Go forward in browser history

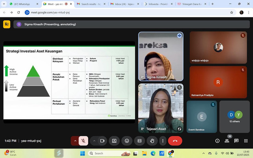point(11,12)
